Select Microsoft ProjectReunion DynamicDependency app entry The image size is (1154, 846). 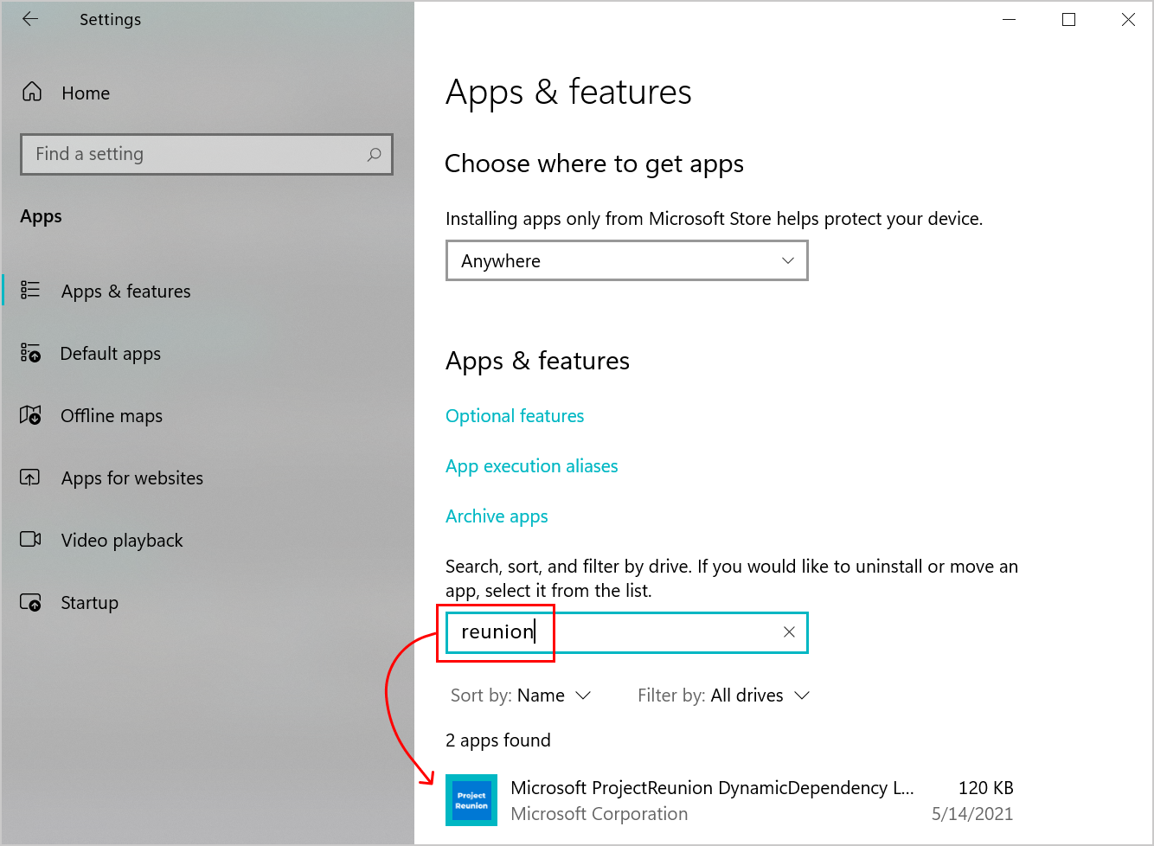[x=730, y=800]
